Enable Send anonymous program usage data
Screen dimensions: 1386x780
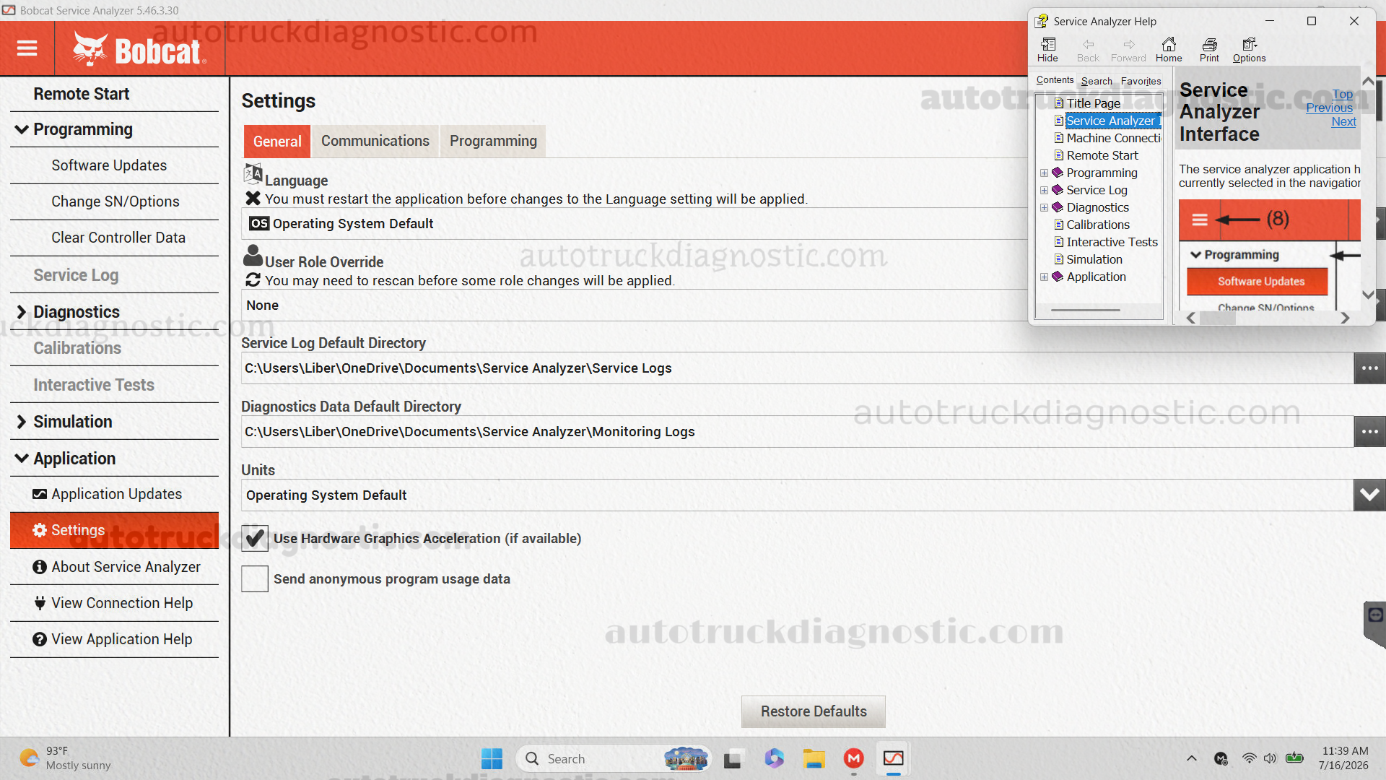(255, 578)
